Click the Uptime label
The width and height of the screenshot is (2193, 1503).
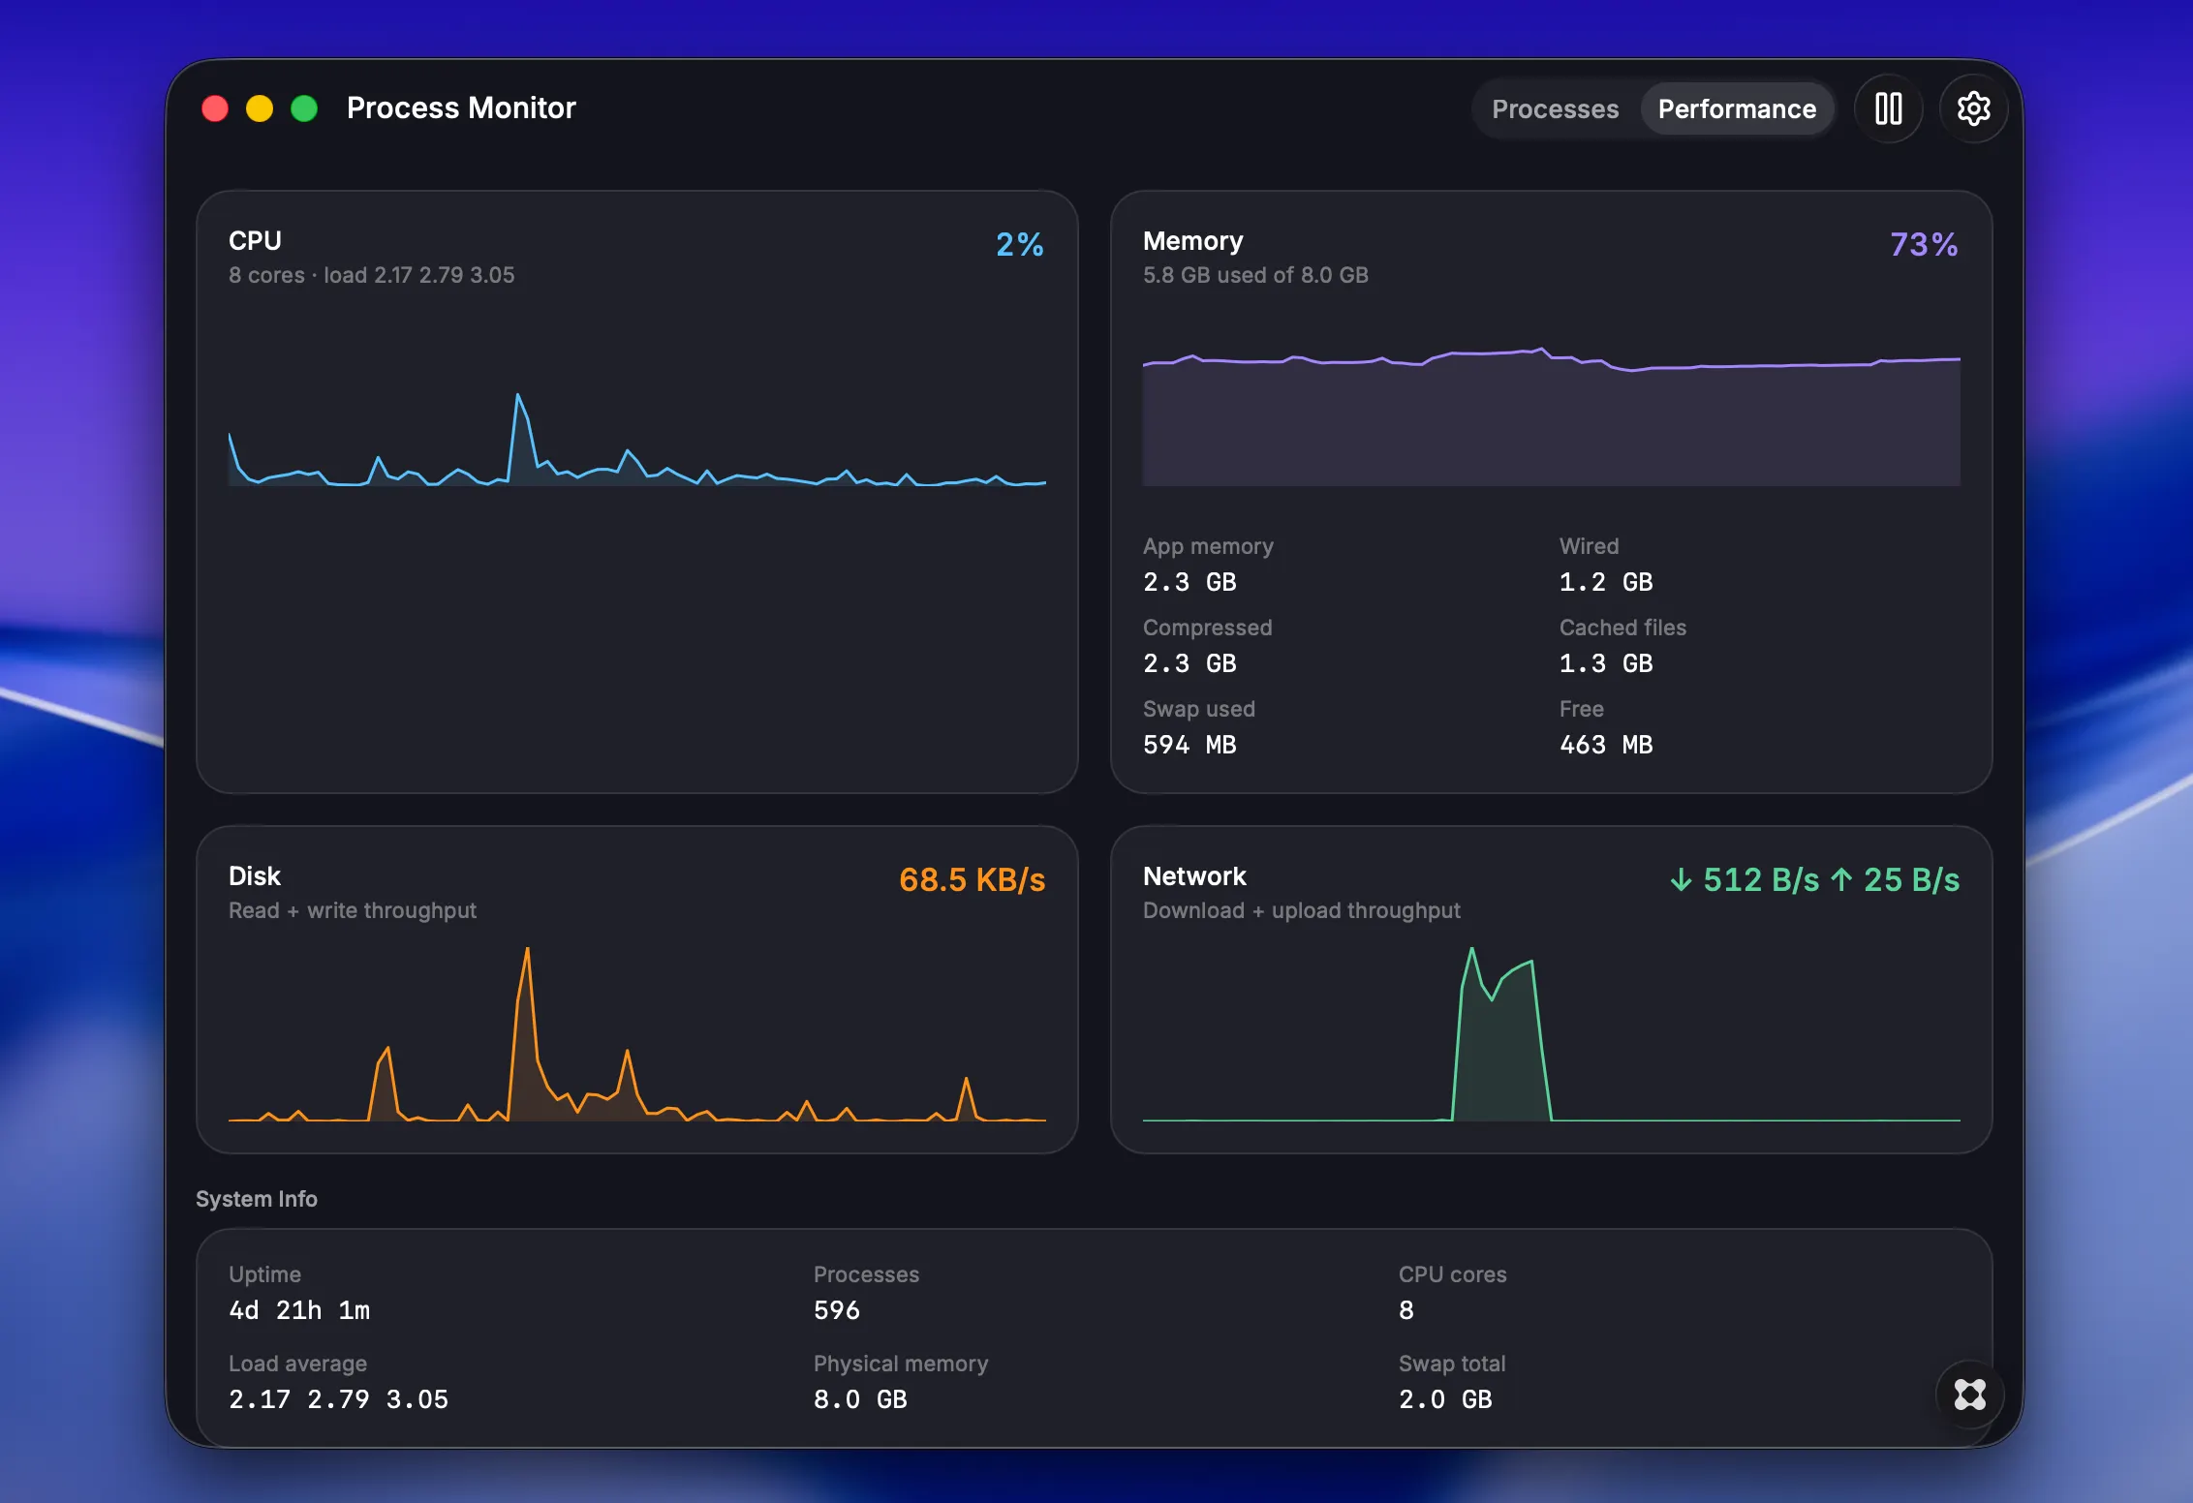pos(264,1274)
